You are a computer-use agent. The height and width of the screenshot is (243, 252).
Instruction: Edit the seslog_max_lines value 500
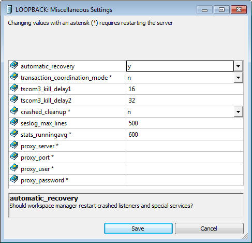point(185,123)
